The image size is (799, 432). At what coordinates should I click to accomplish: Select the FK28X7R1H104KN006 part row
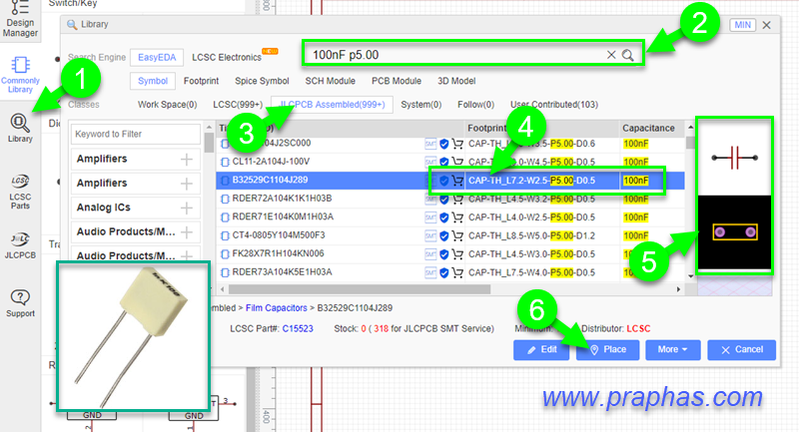(450, 253)
